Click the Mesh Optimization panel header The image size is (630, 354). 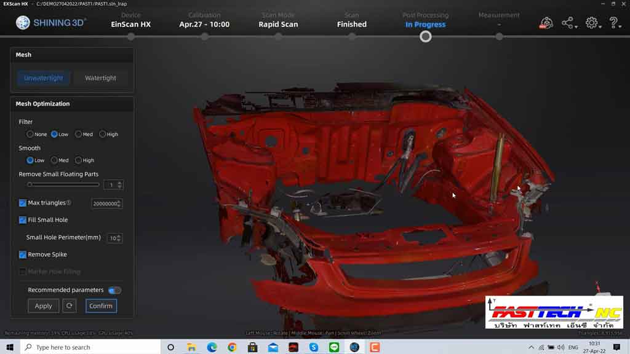72,103
